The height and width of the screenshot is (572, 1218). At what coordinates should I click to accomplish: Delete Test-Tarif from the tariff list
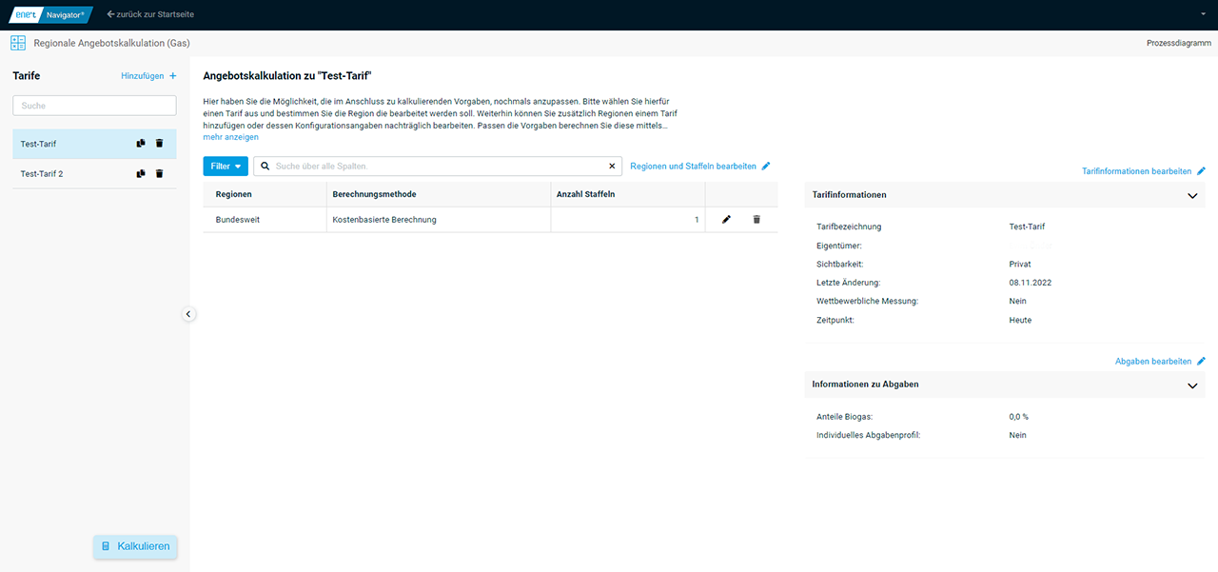pyautogui.click(x=160, y=144)
